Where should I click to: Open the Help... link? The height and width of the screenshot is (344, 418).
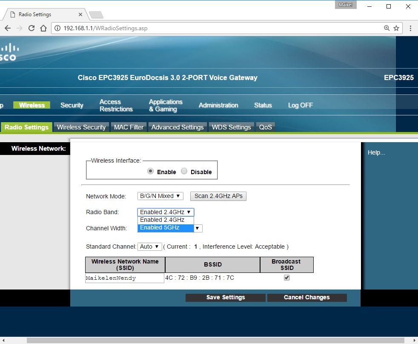pyautogui.click(x=376, y=152)
